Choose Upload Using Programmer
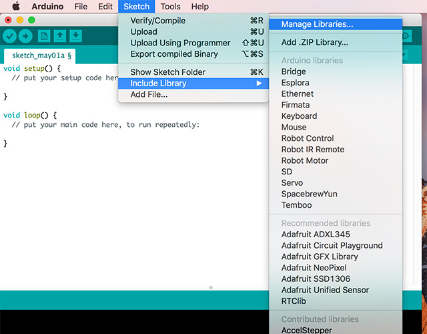The height and width of the screenshot is (334, 427). tap(180, 43)
